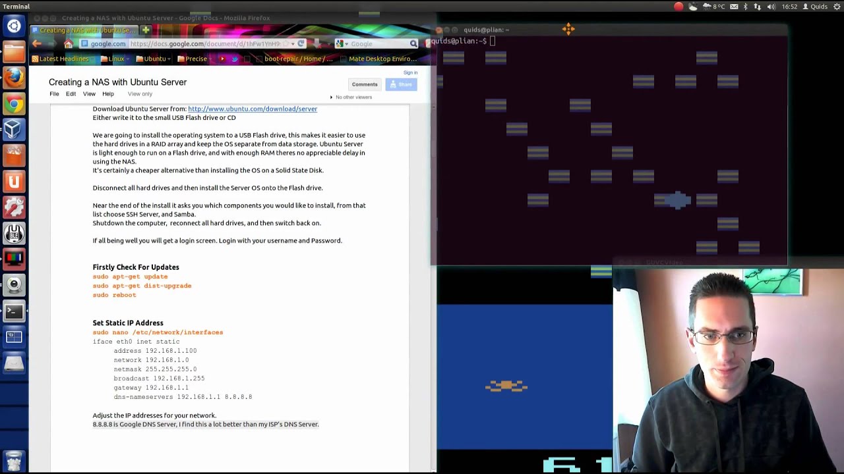This screenshot has width=844, height=474.
Task: Open the mail indicator envelope
Action: [x=734, y=7]
